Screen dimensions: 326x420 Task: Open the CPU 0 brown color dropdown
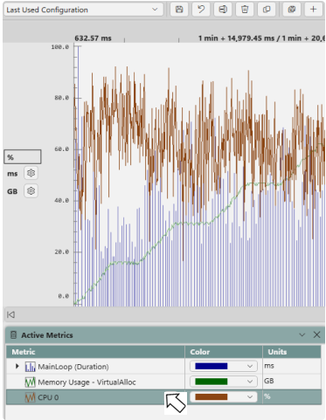coord(224,397)
